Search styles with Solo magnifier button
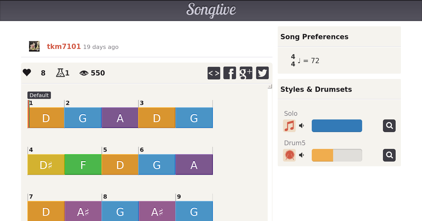This screenshot has height=221, width=422. (x=389, y=126)
